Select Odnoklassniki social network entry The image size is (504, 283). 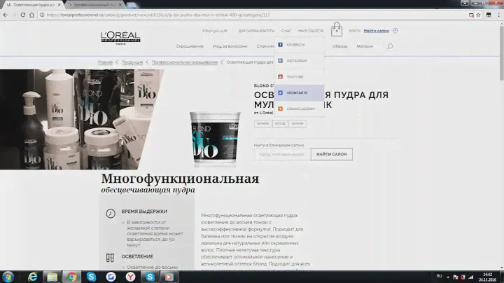click(300, 109)
